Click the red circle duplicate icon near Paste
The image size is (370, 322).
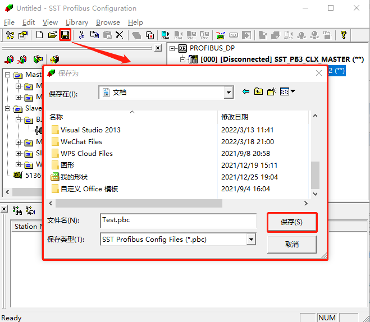150,35
